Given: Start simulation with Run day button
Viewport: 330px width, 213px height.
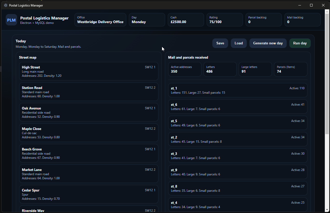Looking at the screenshot, I should [x=300, y=43].
